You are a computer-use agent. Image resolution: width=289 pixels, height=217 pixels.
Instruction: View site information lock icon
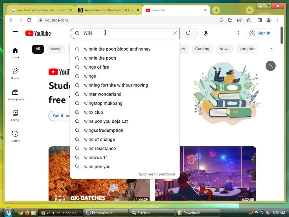pyautogui.click(x=41, y=20)
